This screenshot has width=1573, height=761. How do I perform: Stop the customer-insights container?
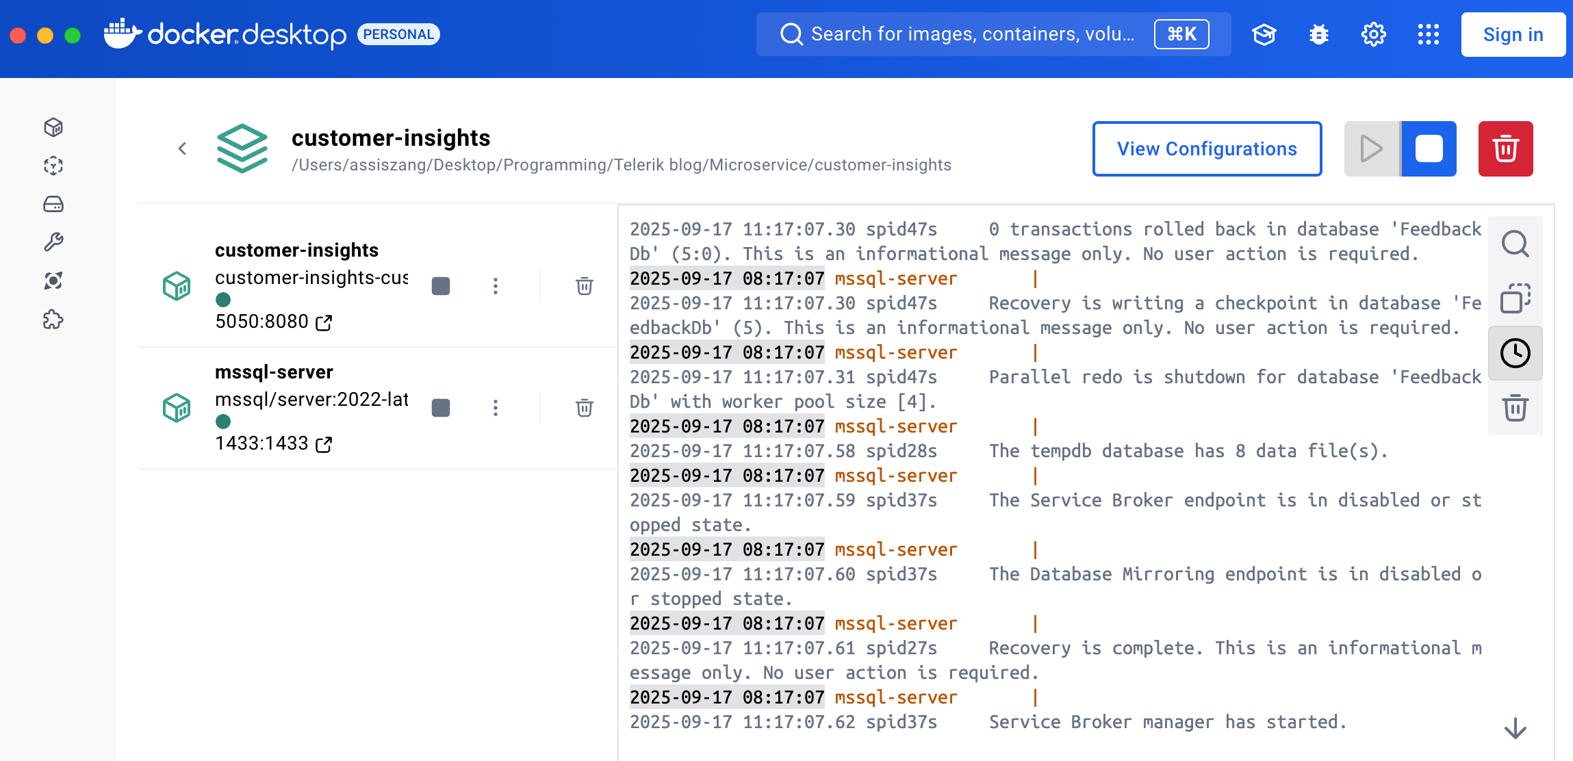pyautogui.click(x=441, y=286)
